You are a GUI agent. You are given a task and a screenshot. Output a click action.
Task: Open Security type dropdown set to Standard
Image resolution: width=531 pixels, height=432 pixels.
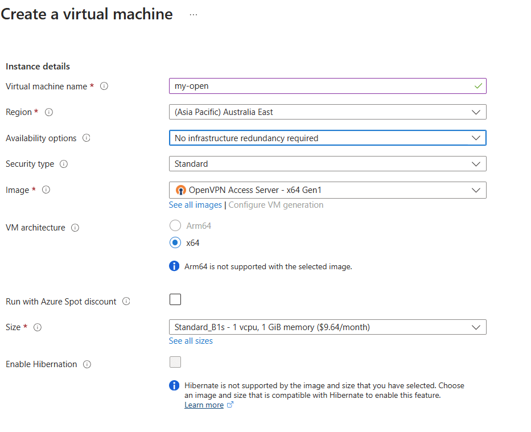pos(327,164)
